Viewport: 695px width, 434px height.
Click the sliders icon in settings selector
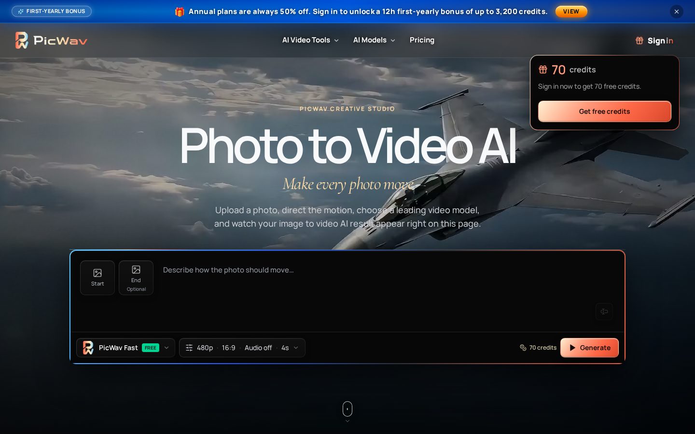tap(189, 348)
